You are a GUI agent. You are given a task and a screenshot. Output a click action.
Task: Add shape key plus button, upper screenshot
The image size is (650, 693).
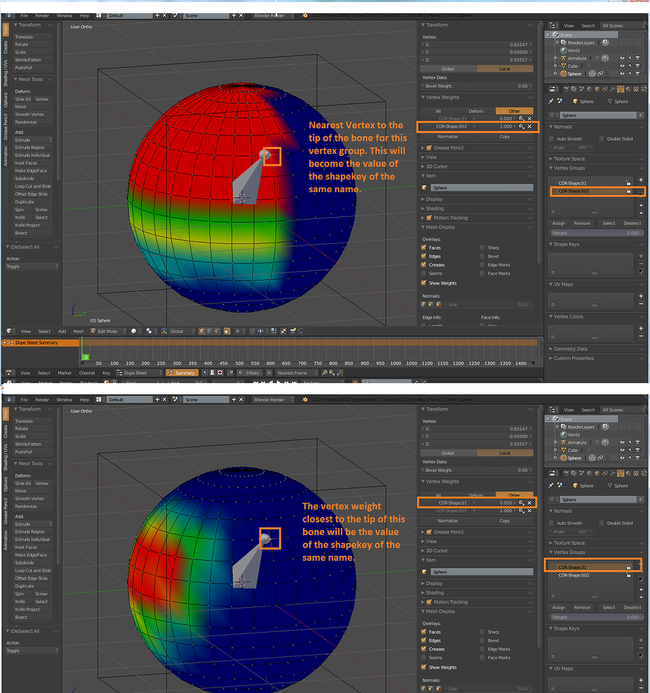coord(641,256)
